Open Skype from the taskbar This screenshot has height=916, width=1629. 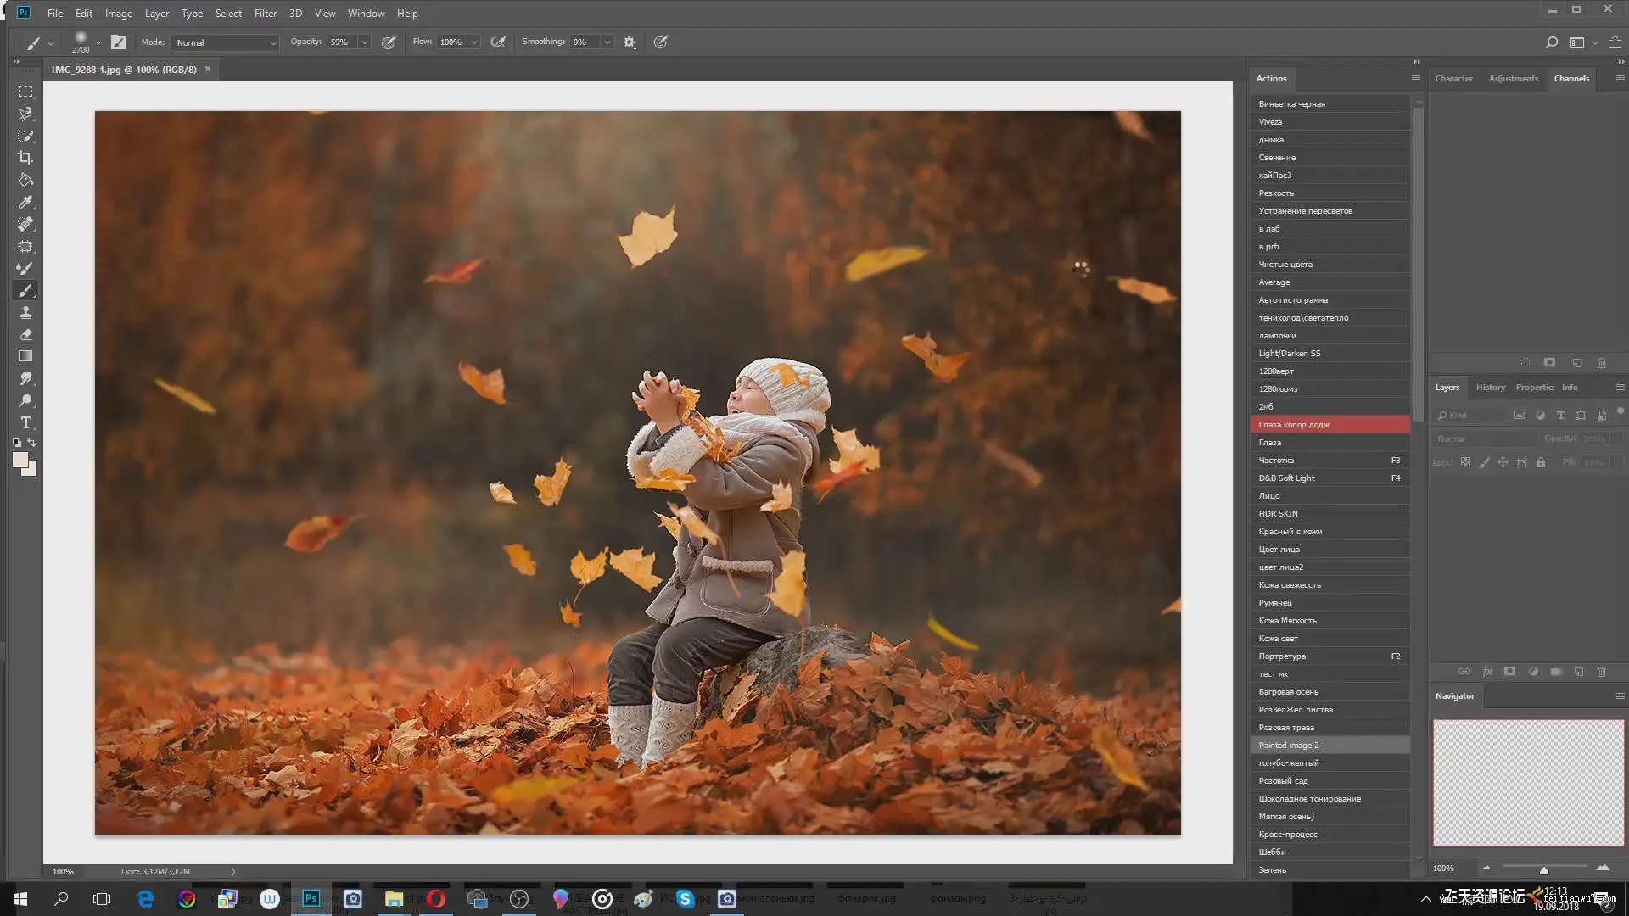click(685, 899)
